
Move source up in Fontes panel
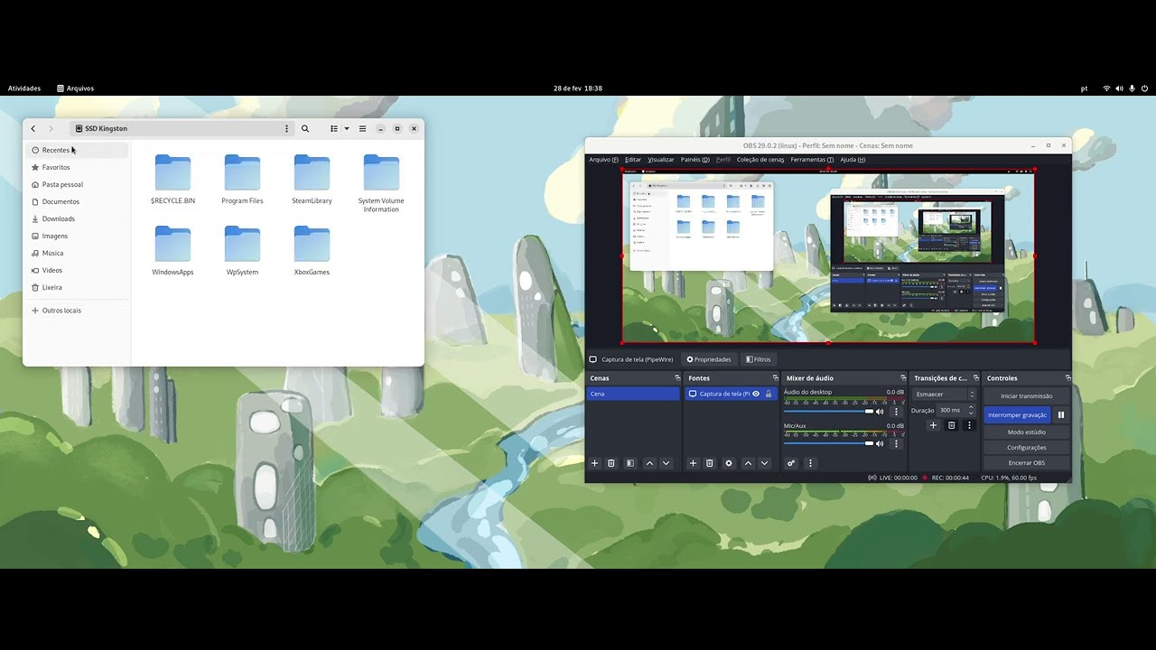click(x=748, y=463)
